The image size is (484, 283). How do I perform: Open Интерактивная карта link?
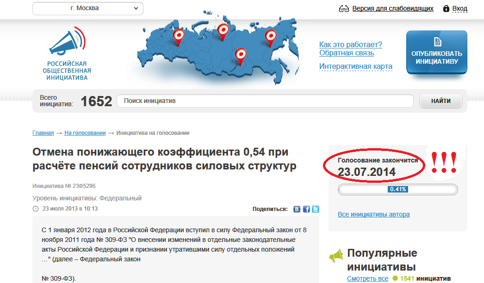(x=355, y=66)
